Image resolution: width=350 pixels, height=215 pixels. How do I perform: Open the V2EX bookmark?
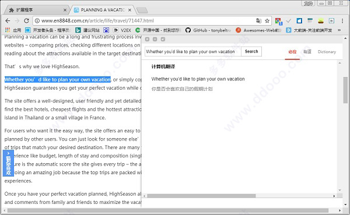coord(123,30)
